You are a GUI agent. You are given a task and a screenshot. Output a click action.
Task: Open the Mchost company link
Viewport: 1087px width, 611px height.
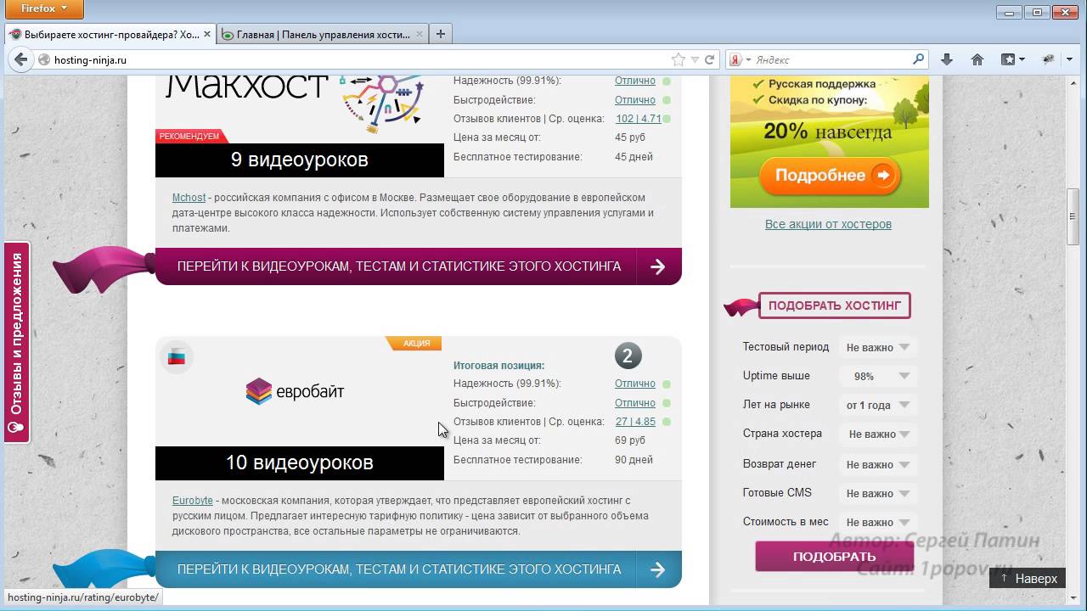click(189, 198)
